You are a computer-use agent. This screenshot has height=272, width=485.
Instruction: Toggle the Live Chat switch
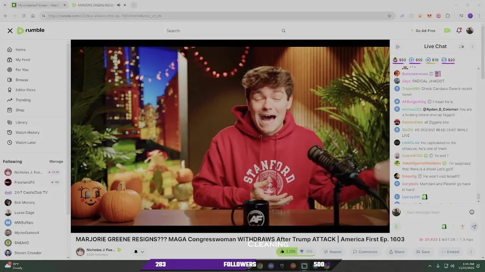tap(462, 46)
